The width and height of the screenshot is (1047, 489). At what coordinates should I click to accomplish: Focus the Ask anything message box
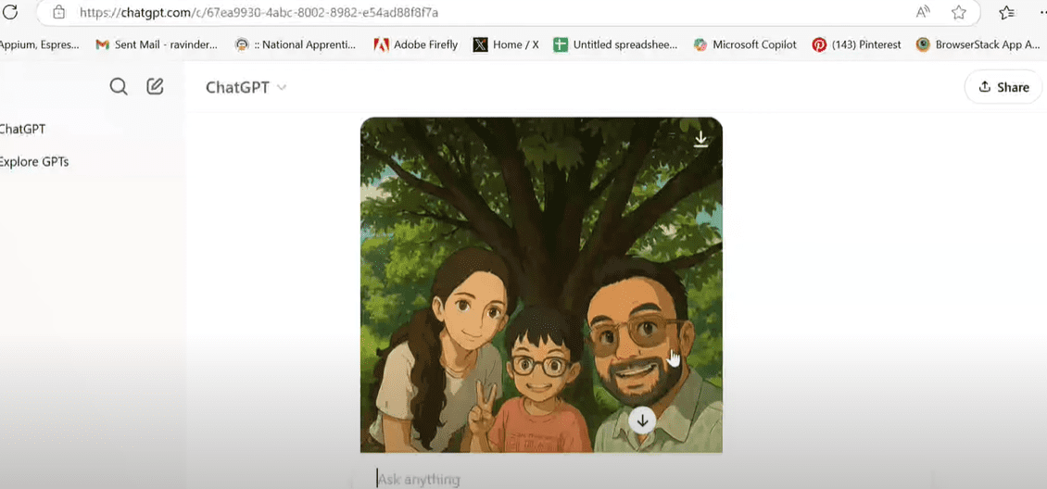(641, 479)
